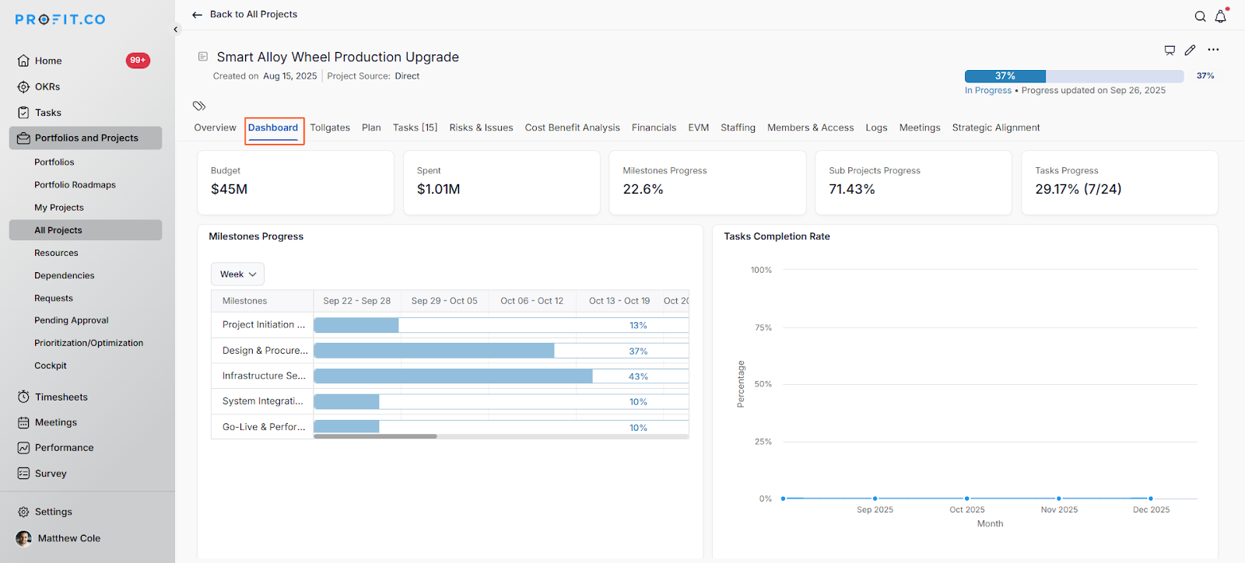Open the notifications bell
Image resolution: width=1245 pixels, height=563 pixels.
pyautogui.click(x=1220, y=16)
